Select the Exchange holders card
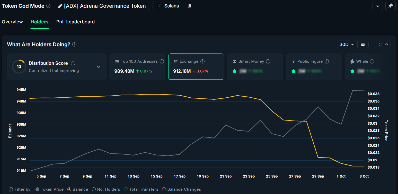Image resolution: width=398 pixels, height=194 pixels. tap(196, 67)
